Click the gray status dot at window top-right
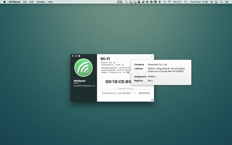The width and height of the screenshot is (232, 145). pyautogui.click(x=152, y=56)
